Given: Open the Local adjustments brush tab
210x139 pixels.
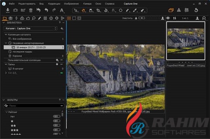Looking at the screenshot, I should [39, 18].
